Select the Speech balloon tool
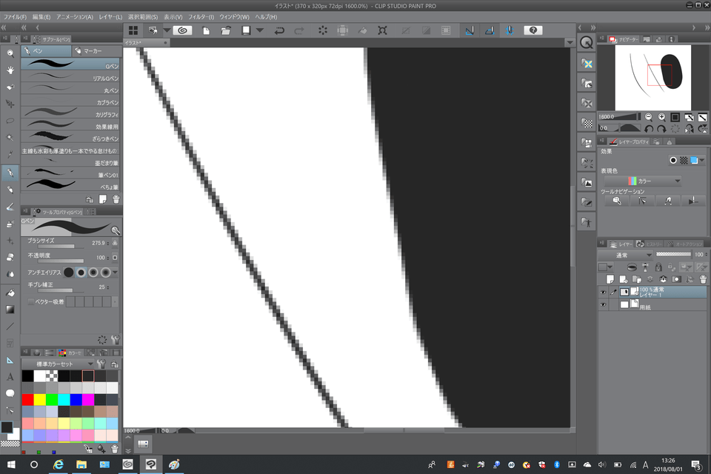Screen dimensions: 711x474 pyautogui.click(x=10, y=393)
